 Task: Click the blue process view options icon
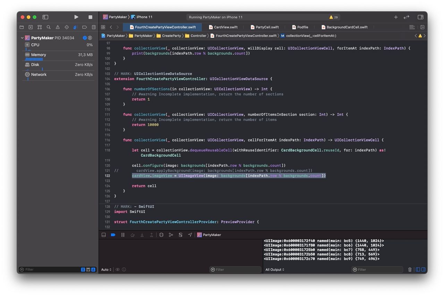pos(85,38)
